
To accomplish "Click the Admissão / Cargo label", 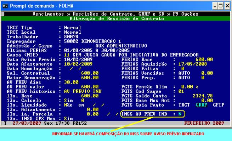I will point(30,46).
